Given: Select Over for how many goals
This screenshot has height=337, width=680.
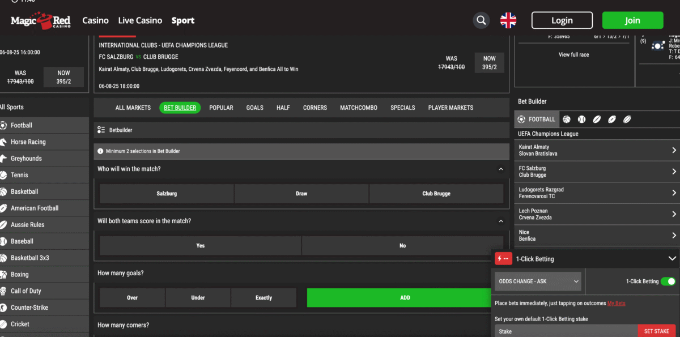Looking at the screenshot, I should coord(132,298).
